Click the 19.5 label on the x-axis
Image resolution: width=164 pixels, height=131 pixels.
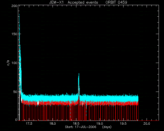123,124
